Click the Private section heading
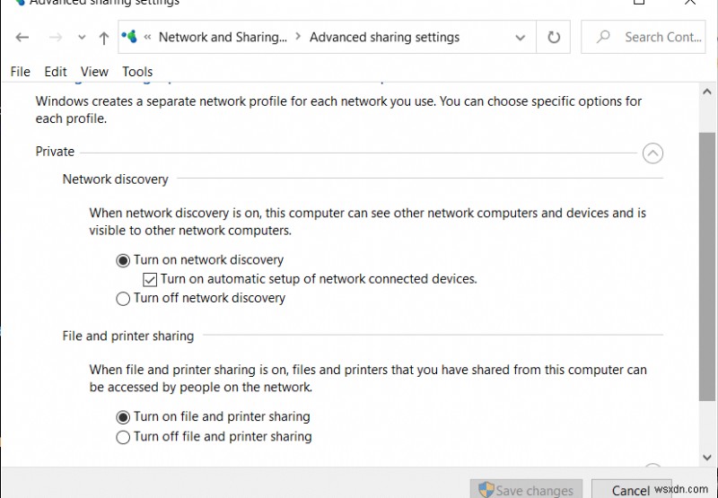Screen dimensions: 718x498 (x=55, y=152)
